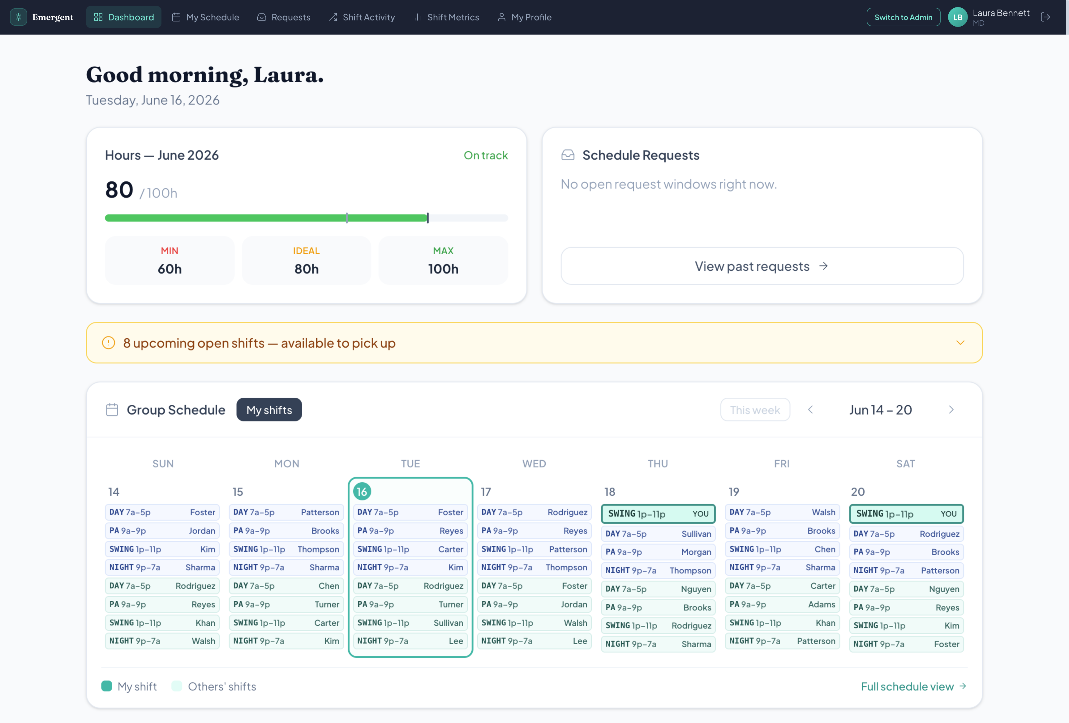The width and height of the screenshot is (1069, 723).
Task: Click the logout icon beside Laura Bennett
Action: point(1045,17)
